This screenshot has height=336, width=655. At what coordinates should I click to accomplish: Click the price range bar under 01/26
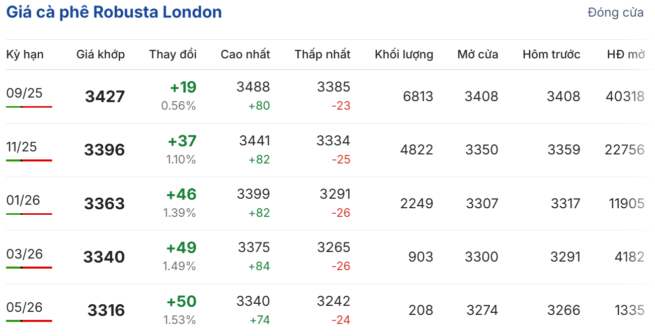click(29, 214)
